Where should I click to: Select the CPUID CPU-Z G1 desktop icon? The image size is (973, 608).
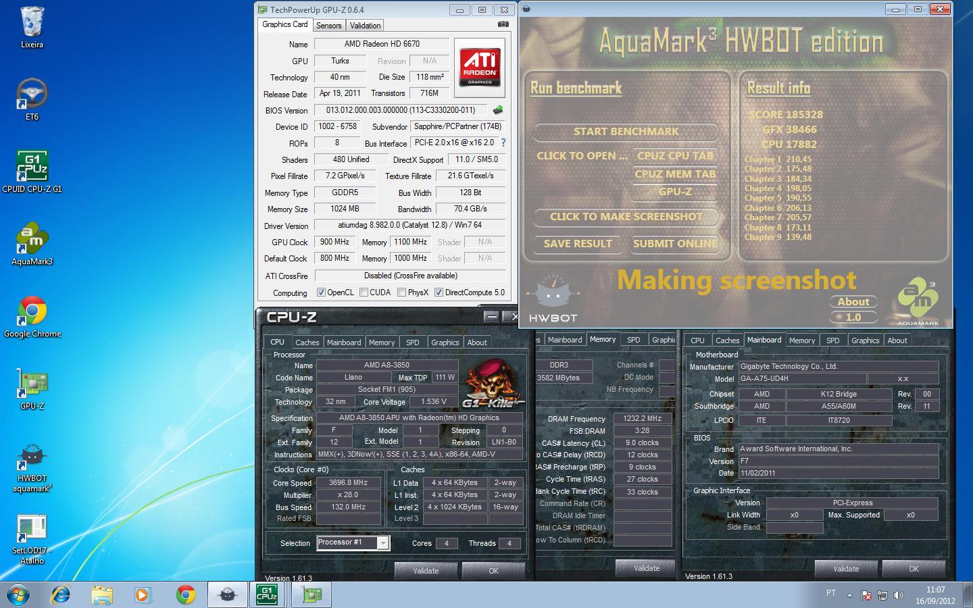click(32, 172)
